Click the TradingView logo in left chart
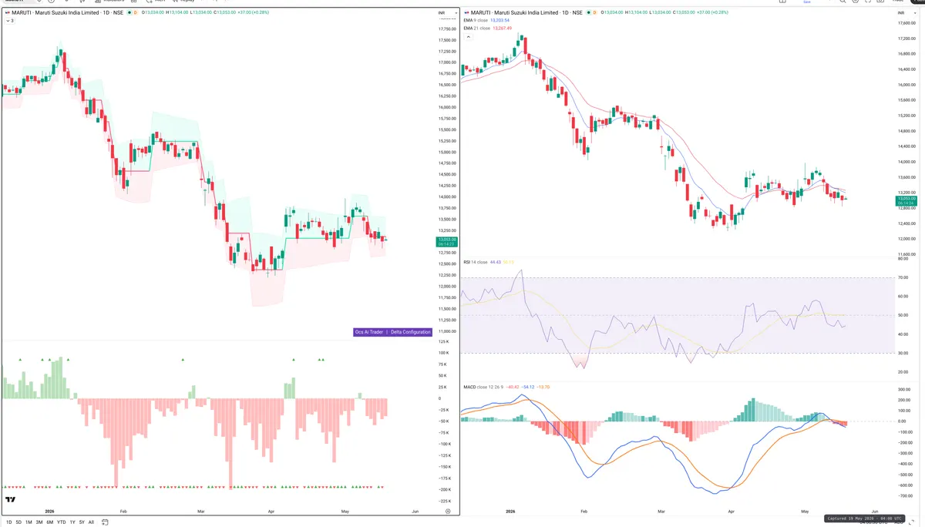The height and width of the screenshot is (527, 925). coord(11,501)
